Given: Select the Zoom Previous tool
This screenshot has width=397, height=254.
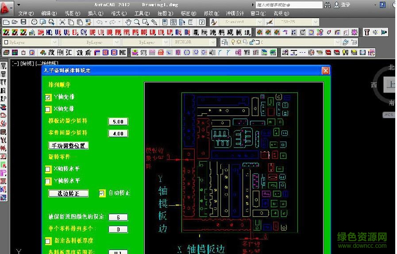Looking at the screenshot, I should pyautogui.click(x=154, y=22).
